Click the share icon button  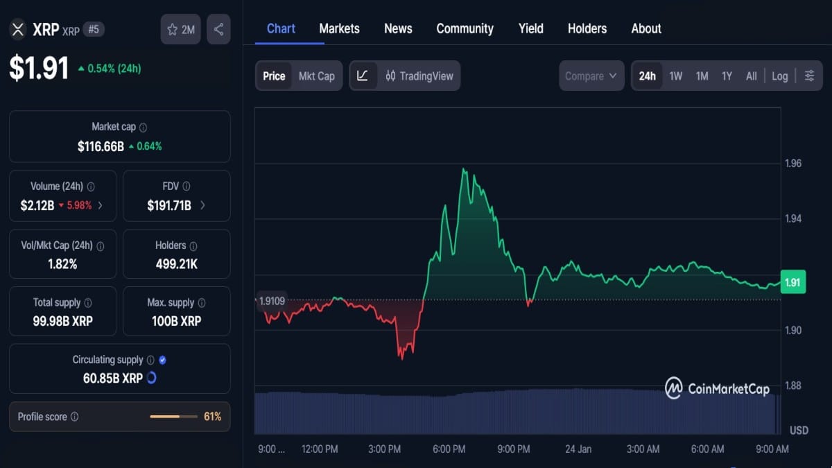pos(218,30)
